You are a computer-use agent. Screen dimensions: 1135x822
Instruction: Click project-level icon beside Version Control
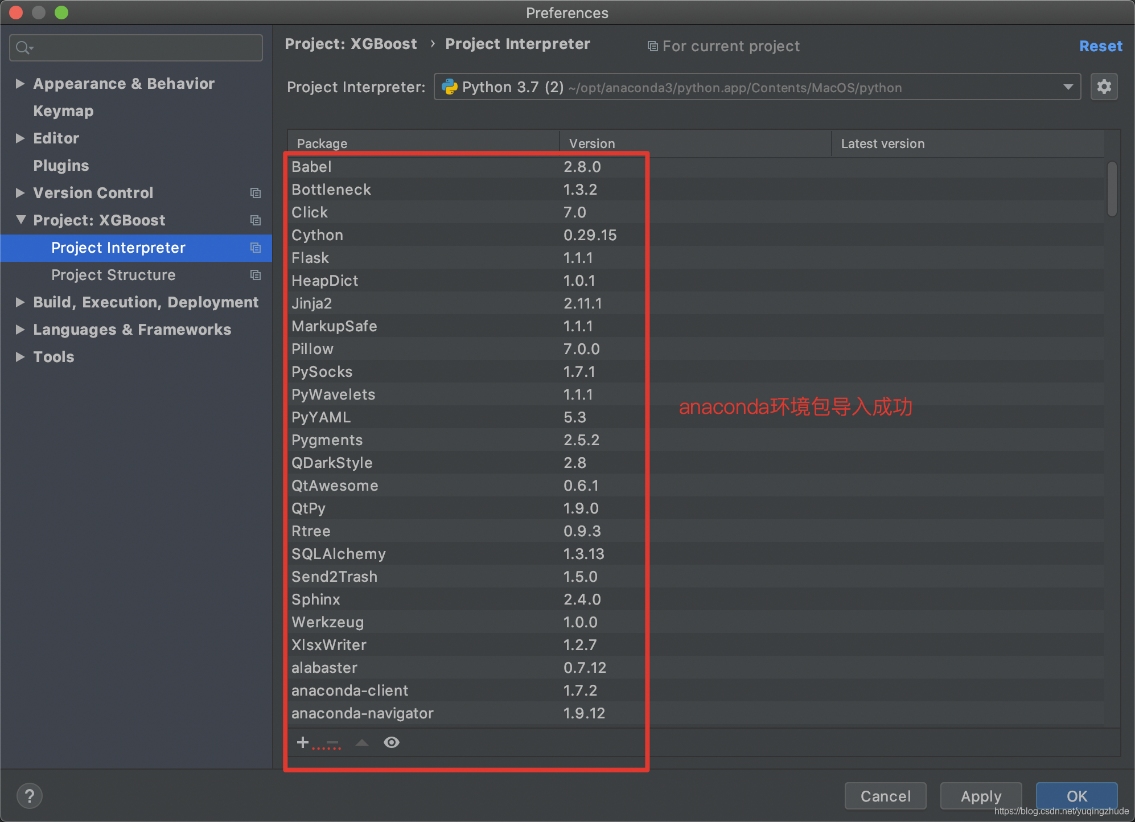click(x=256, y=193)
